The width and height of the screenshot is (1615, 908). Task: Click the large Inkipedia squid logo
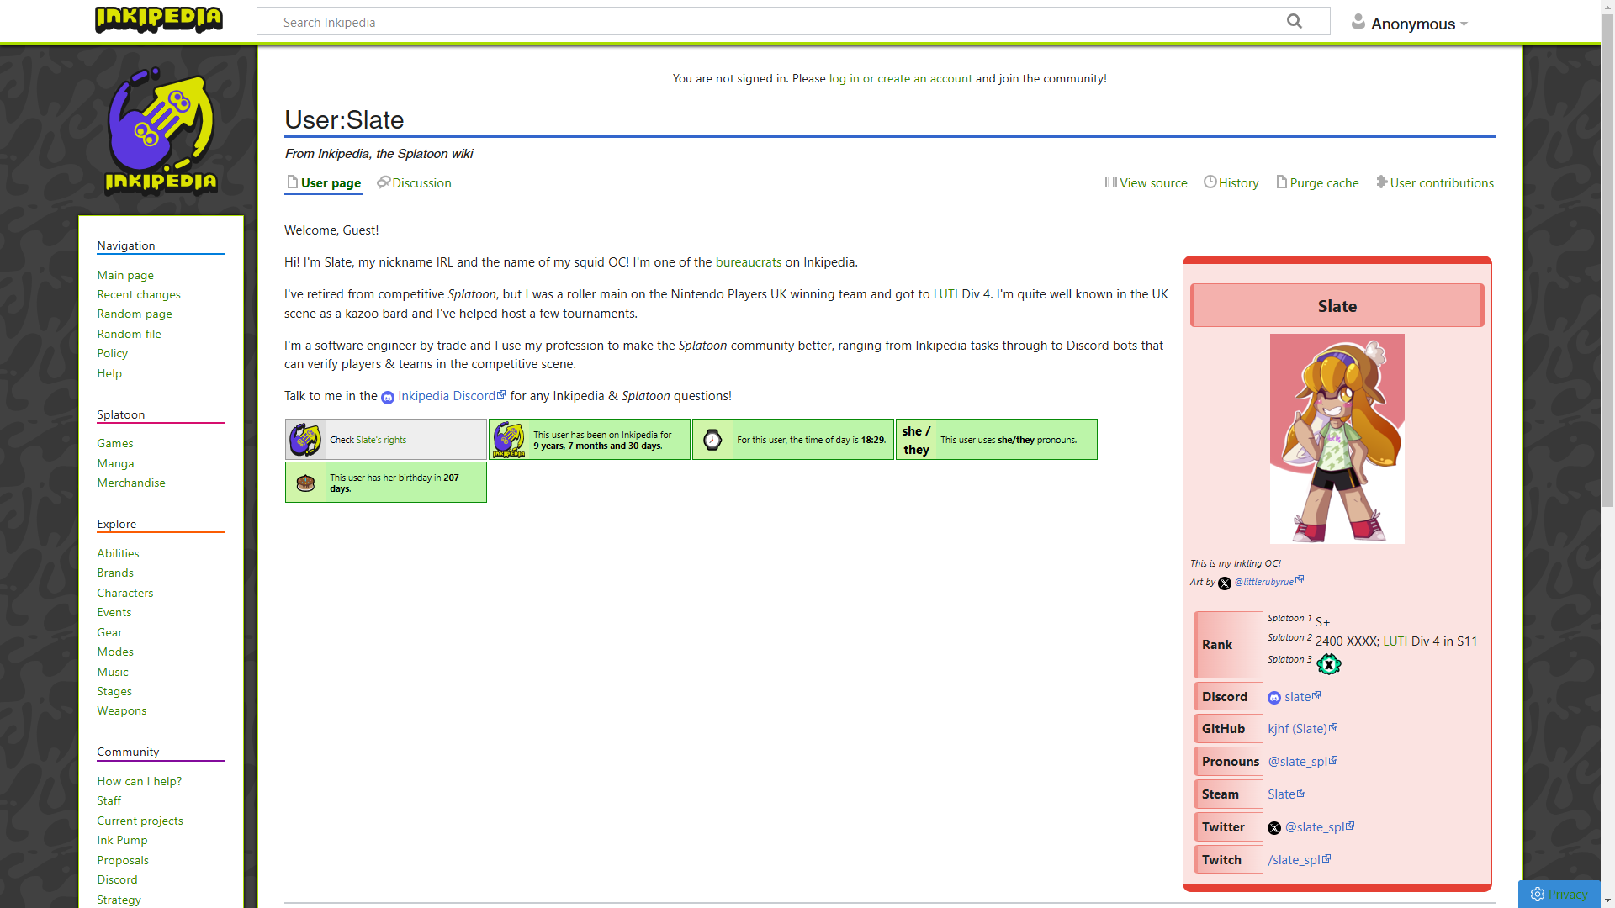pyautogui.click(x=161, y=131)
